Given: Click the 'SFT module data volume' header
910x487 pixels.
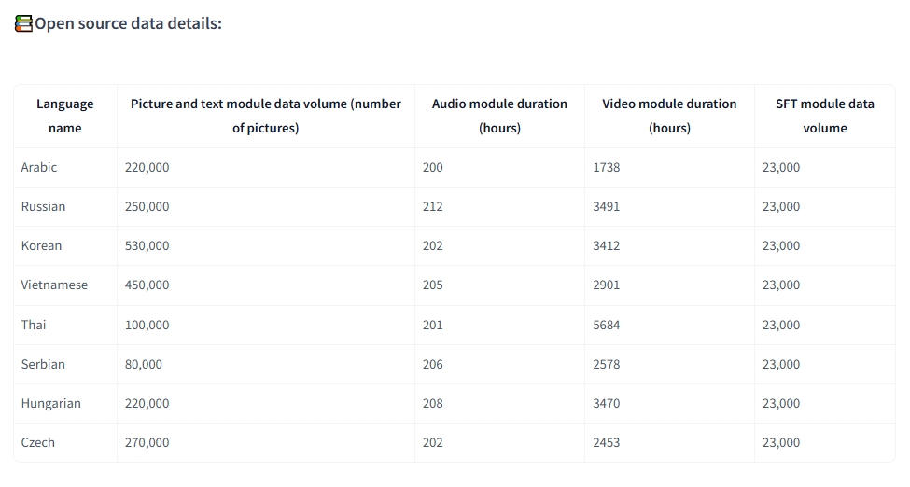Looking at the screenshot, I should (825, 116).
